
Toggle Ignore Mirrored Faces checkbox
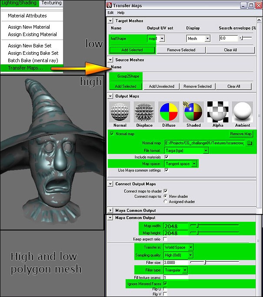[x=165, y=284]
